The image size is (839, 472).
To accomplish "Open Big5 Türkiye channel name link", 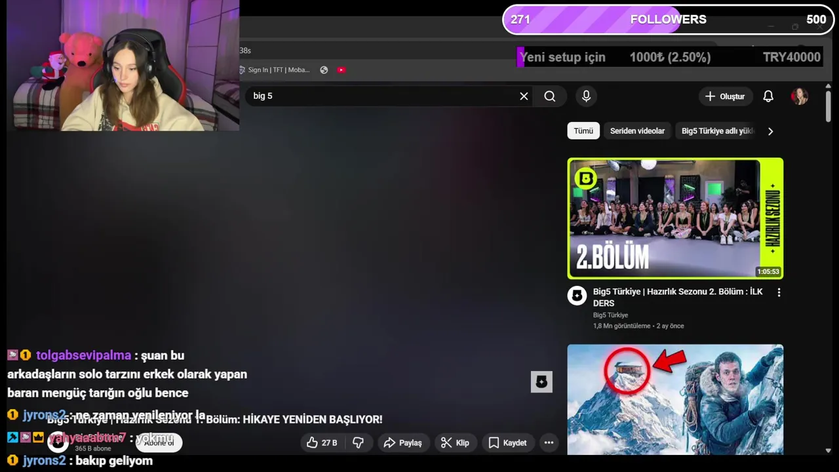I will click(610, 315).
